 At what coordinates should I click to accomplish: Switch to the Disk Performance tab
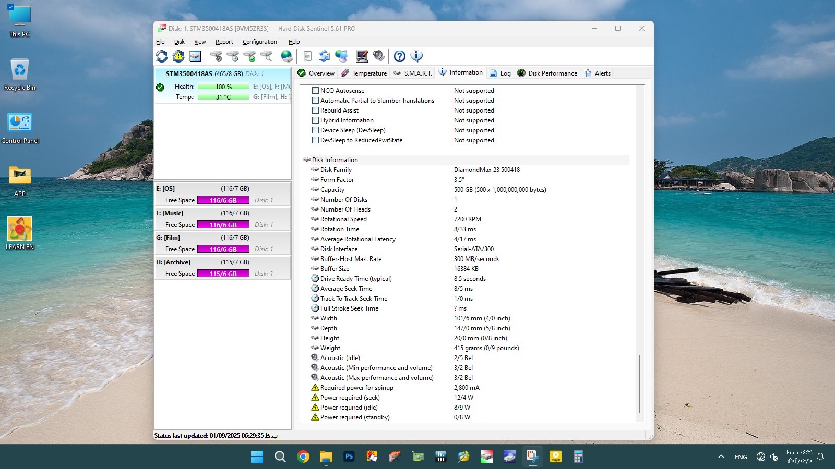pos(547,73)
